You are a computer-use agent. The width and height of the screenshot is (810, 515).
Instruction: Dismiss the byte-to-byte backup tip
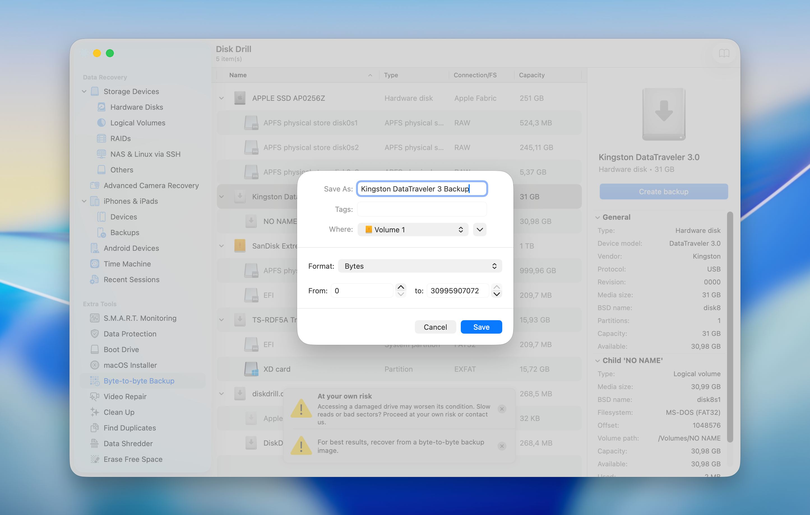click(501, 446)
